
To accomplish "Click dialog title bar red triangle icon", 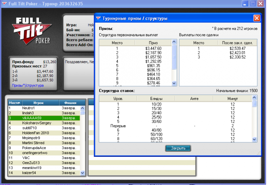I will 98,18.
